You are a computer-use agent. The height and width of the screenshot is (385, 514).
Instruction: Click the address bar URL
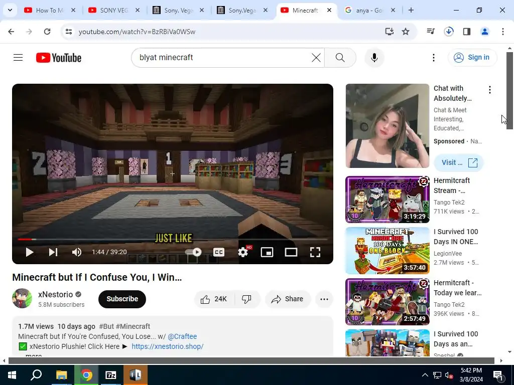[x=137, y=32]
